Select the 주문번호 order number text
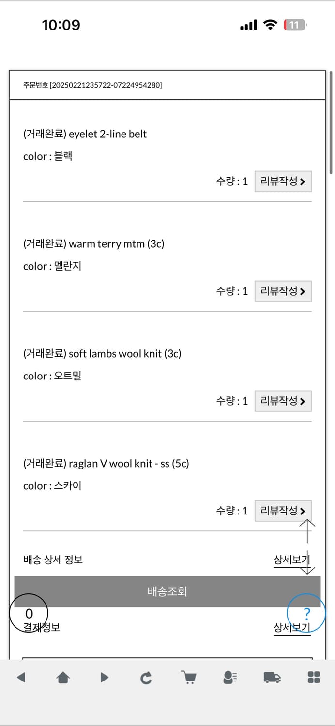 pos(92,85)
